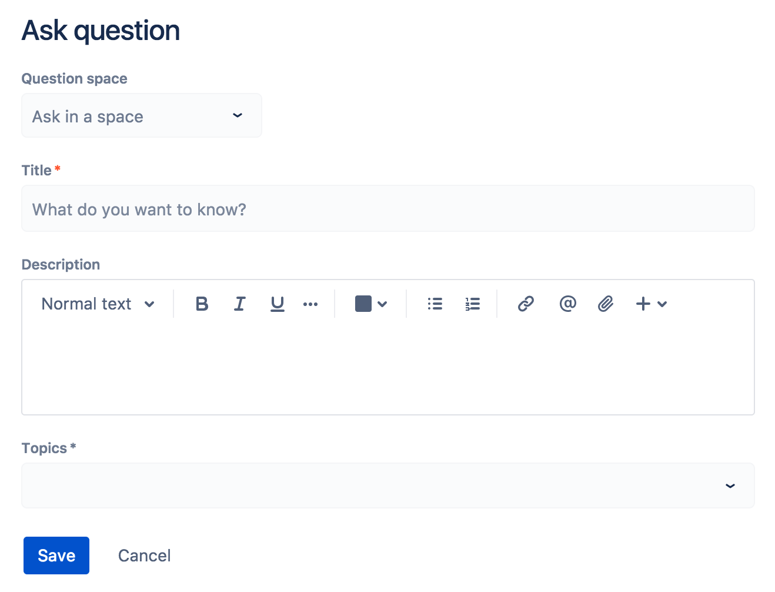The width and height of the screenshot is (775, 592).
Task: Expand the Topics dropdown
Action: pyautogui.click(x=730, y=486)
